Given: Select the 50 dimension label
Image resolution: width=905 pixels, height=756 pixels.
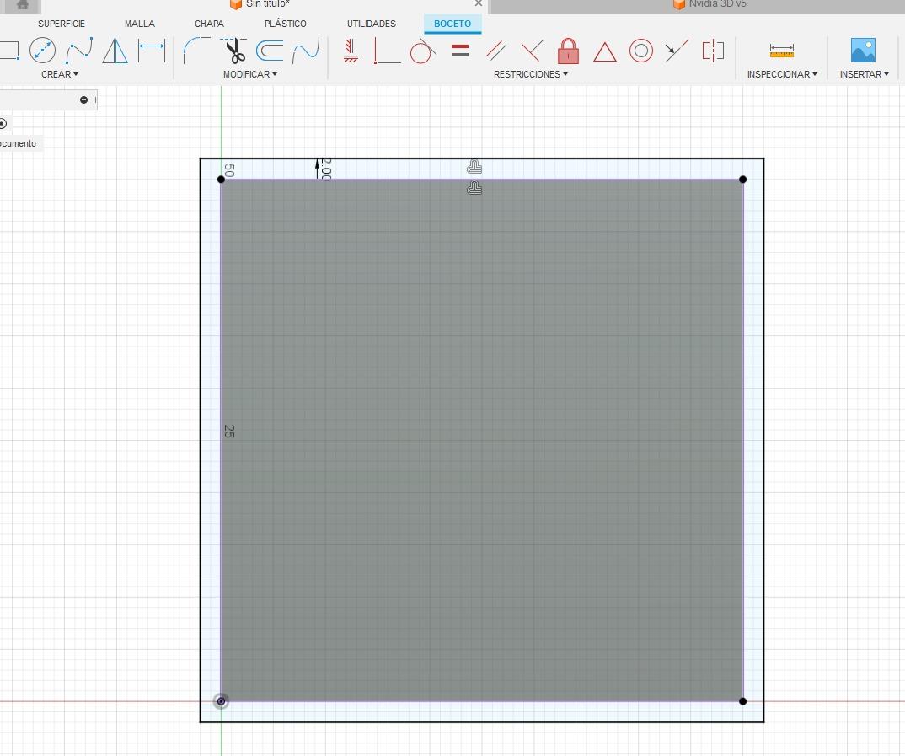Looking at the screenshot, I should (229, 170).
